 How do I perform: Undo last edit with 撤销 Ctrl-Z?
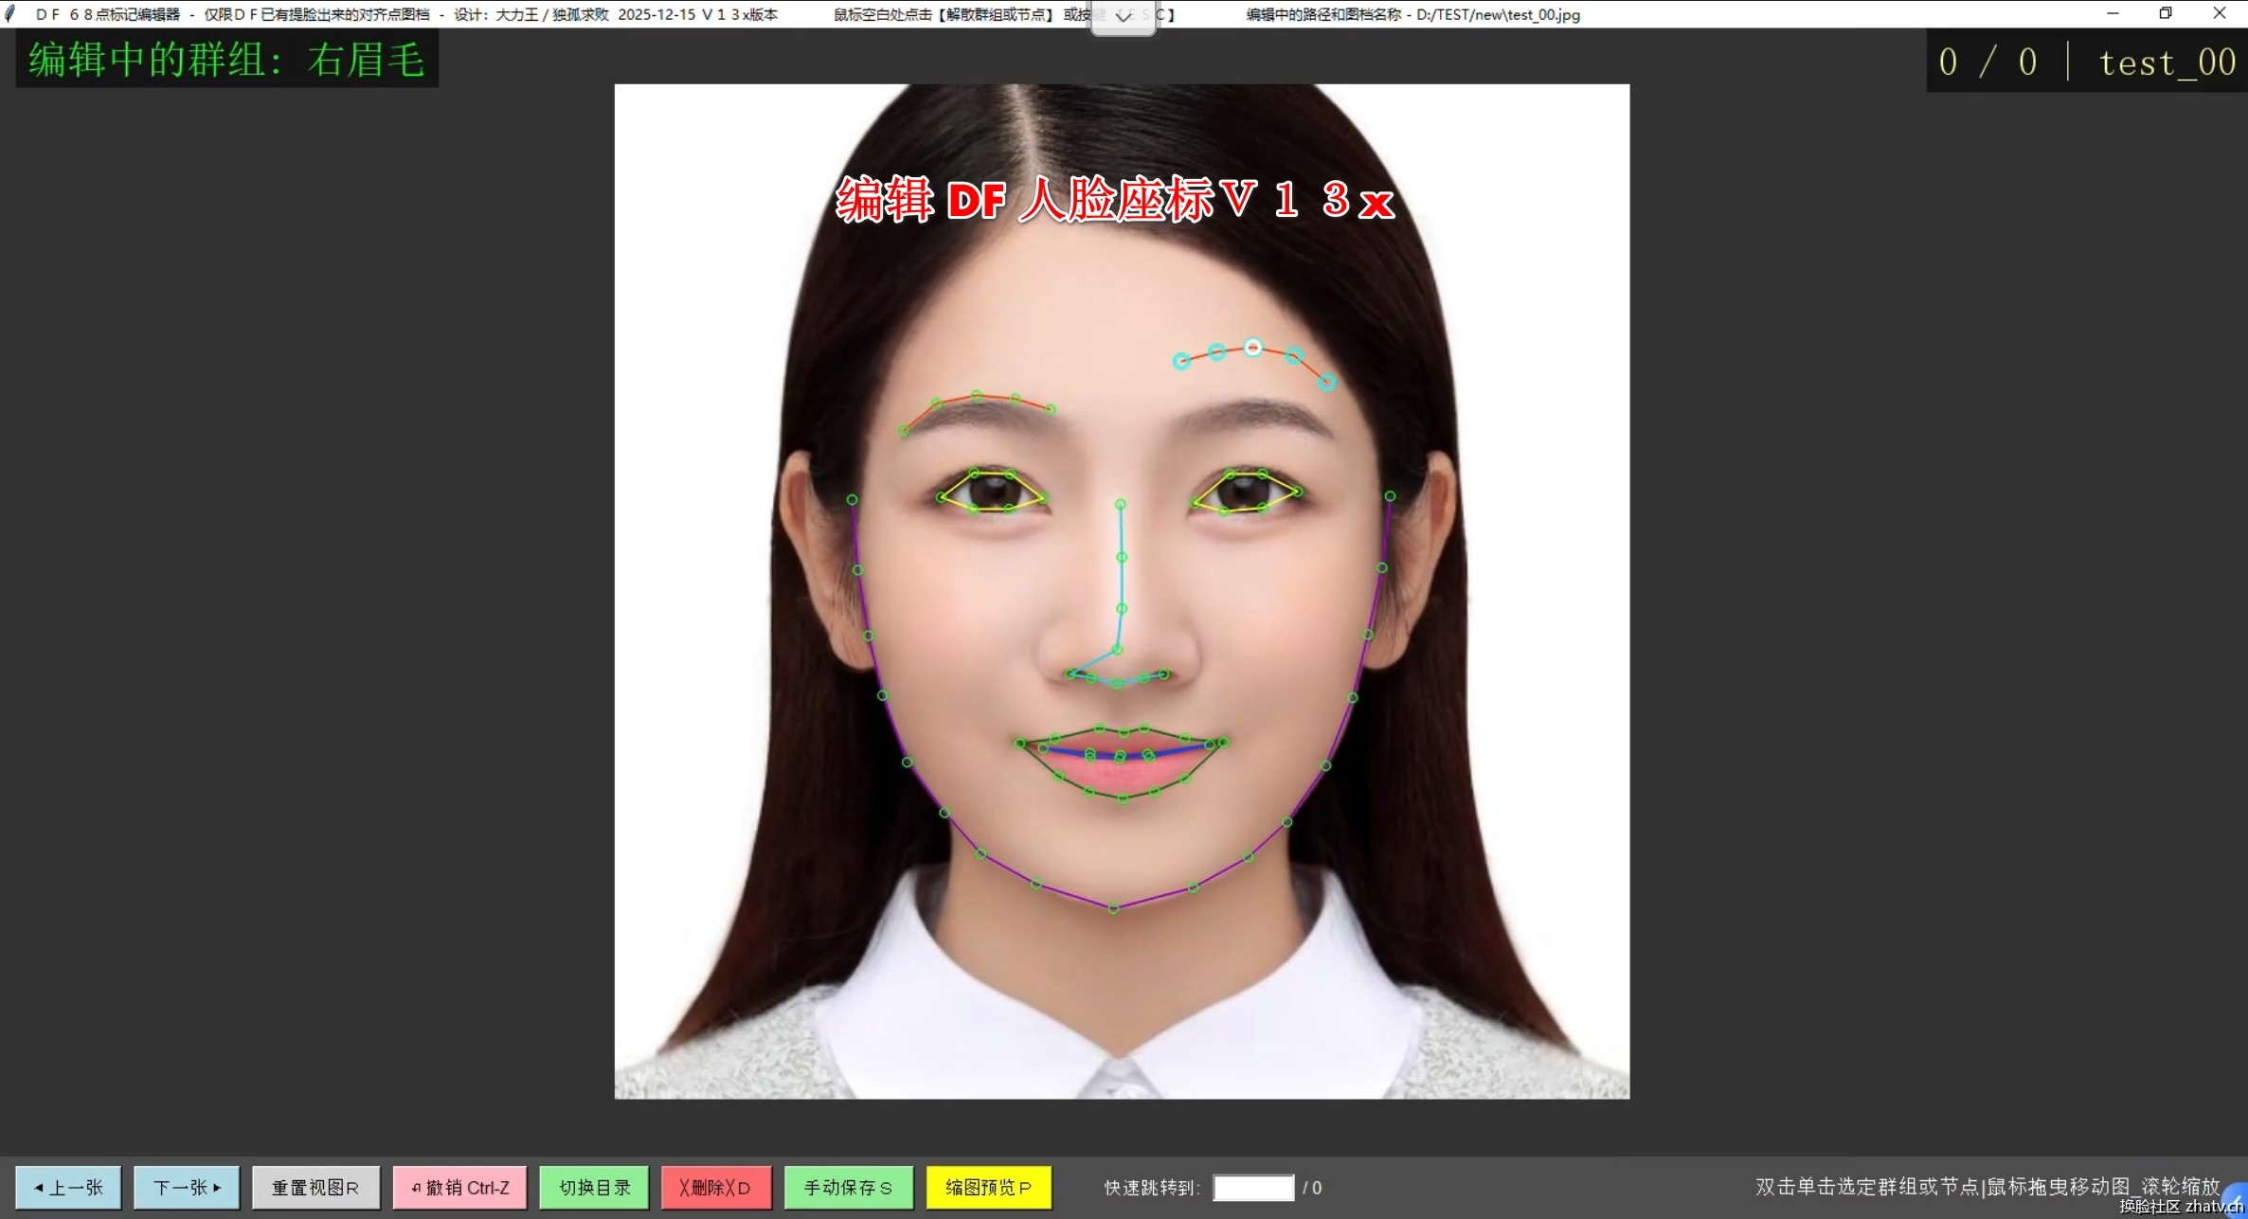tap(460, 1187)
